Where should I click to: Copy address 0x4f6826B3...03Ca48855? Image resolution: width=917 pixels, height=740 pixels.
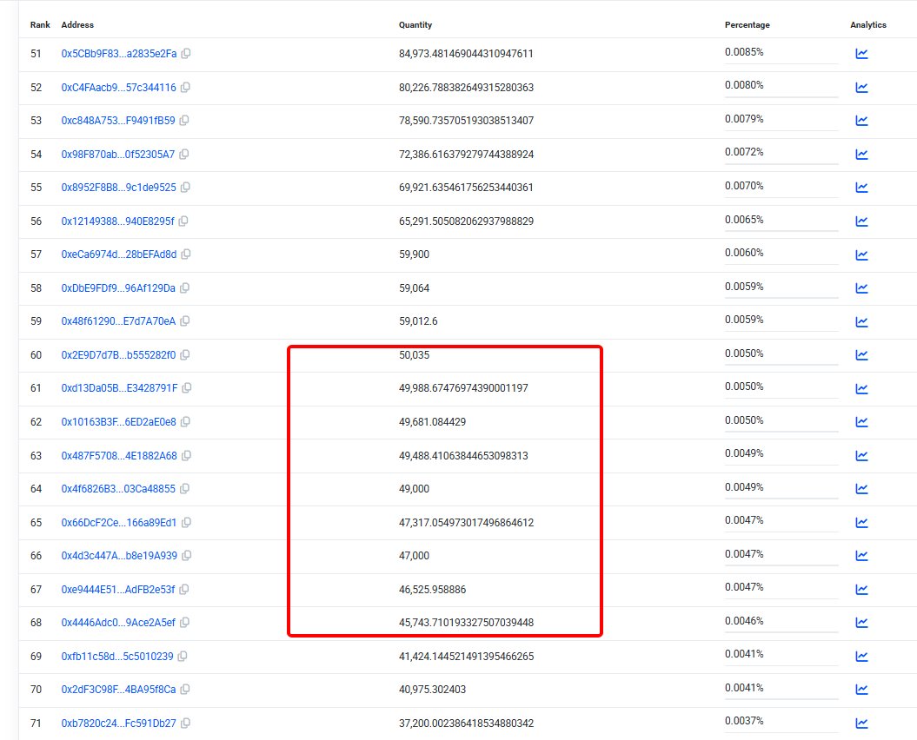[185, 489]
